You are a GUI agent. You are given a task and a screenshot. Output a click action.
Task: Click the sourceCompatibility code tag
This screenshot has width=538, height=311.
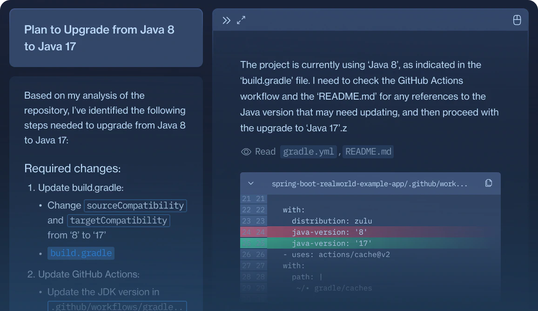pyautogui.click(x=135, y=206)
